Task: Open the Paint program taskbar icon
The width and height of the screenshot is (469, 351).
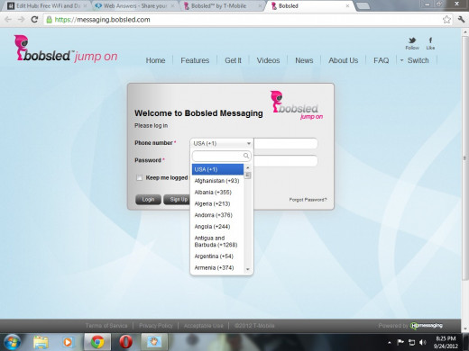Action: pos(153,342)
